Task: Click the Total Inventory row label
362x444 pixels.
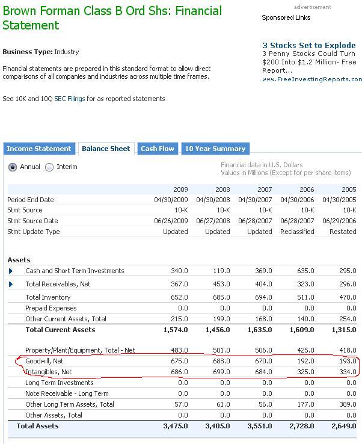Action: coord(48,297)
